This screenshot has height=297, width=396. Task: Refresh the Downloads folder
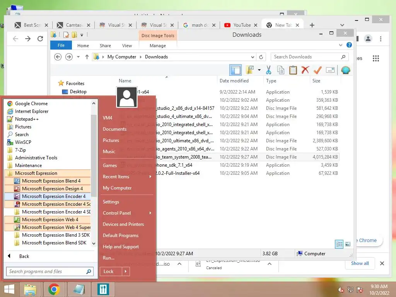pos(261,57)
